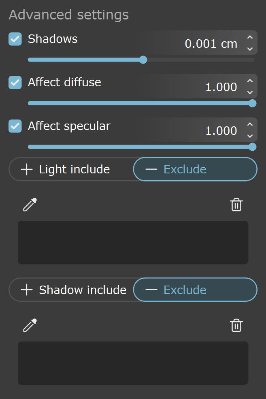Increase Affect specular value with up arrow
This screenshot has height=399, width=266.
(x=250, y=124)
